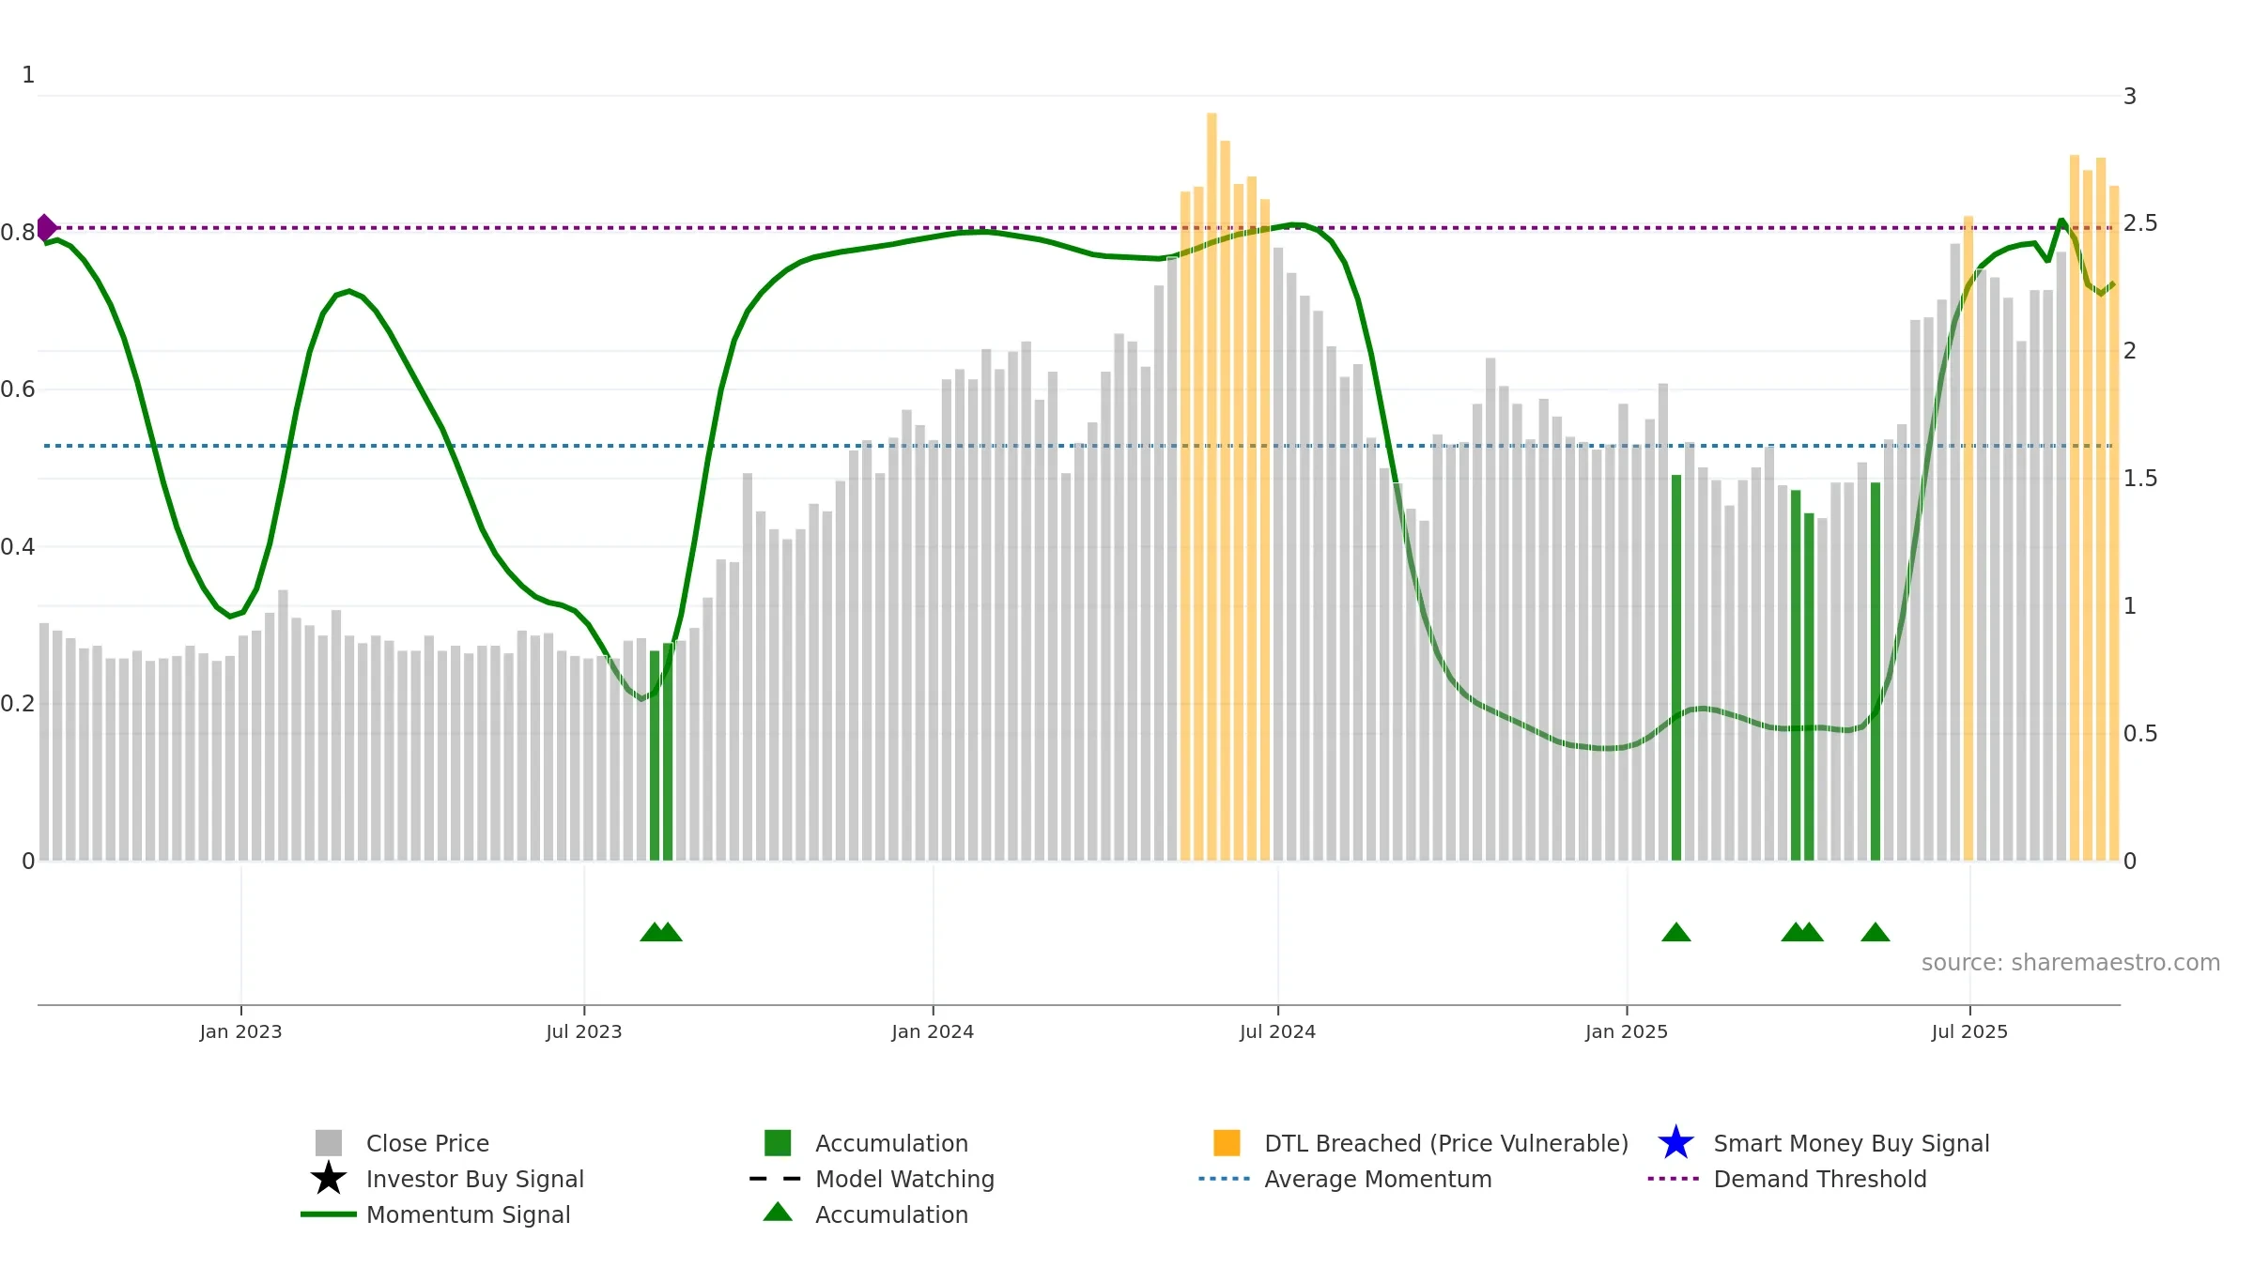Click the Jul 2024 axis label
The width and height of the screenshot is (2254, 1267).
[x=1277, y=1032]
